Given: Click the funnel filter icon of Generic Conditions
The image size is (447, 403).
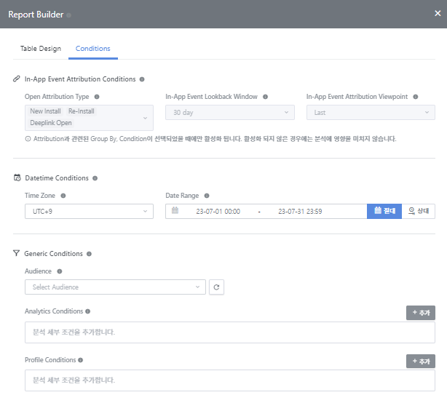Looking at the screenshot, I should [16, 253].
